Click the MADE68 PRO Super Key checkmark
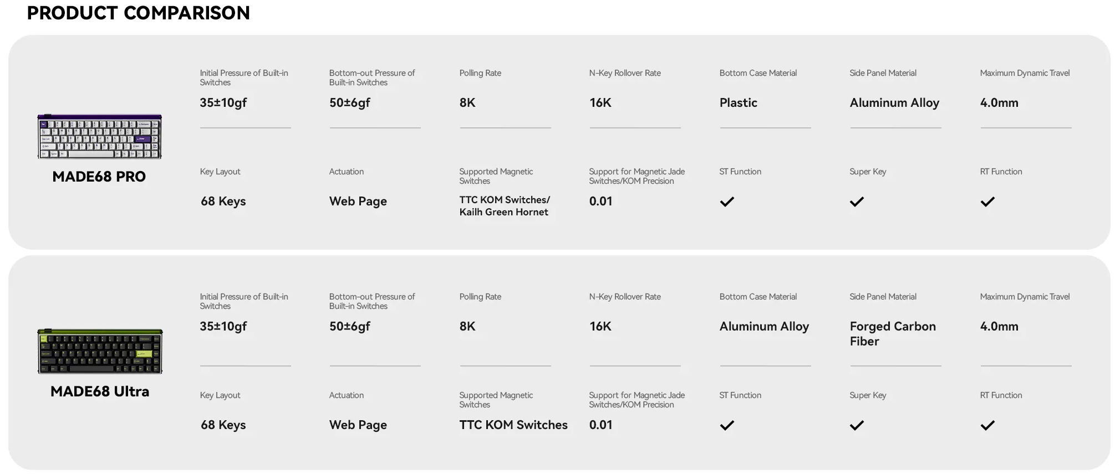The width and height of the screenshot is (1115, 475). 857,202
